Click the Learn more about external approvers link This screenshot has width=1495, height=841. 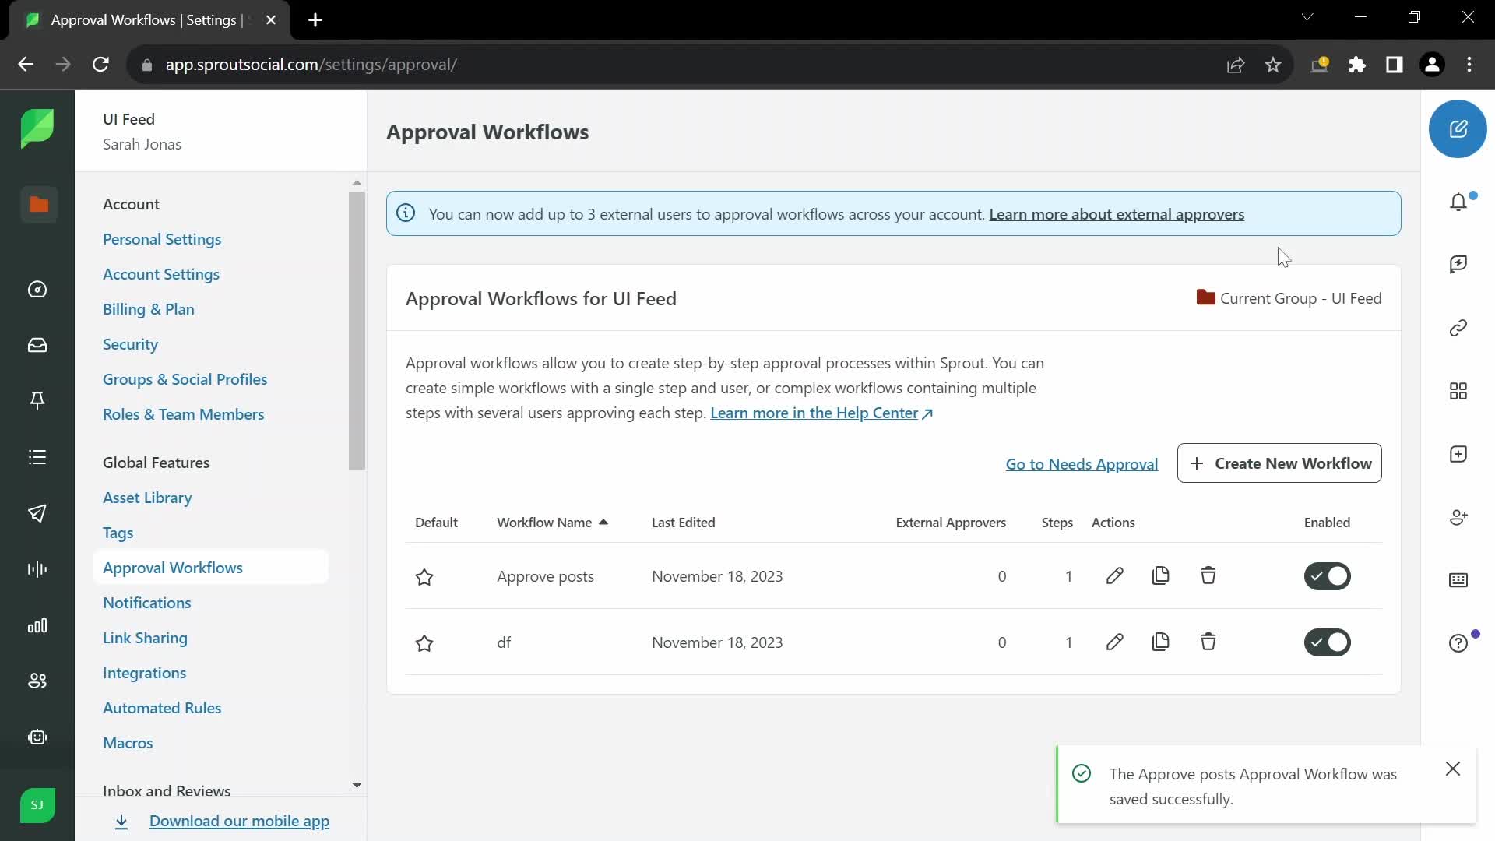point(1117,213)
